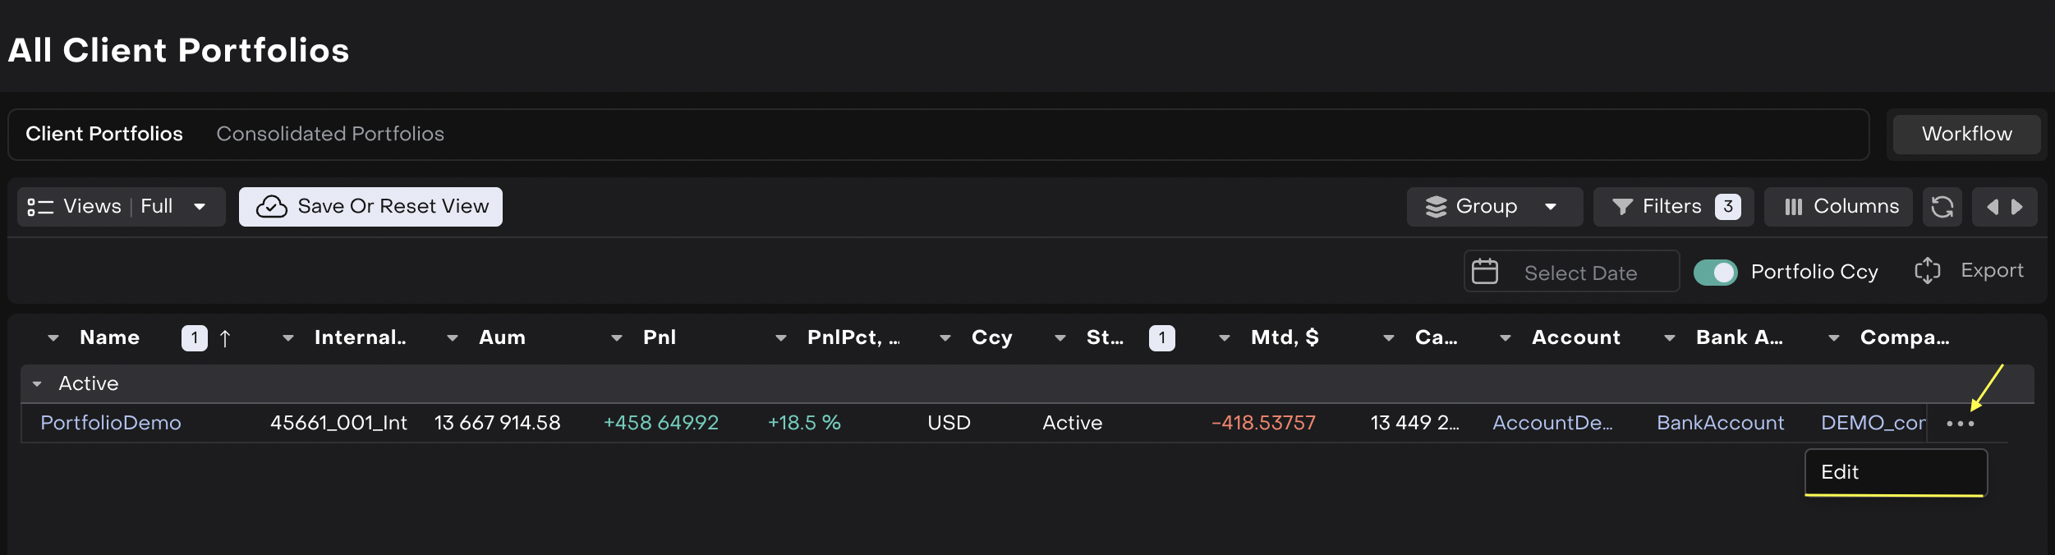Click the calendar icon for date
2055x555 pixels.
(x=1485, y=272)
